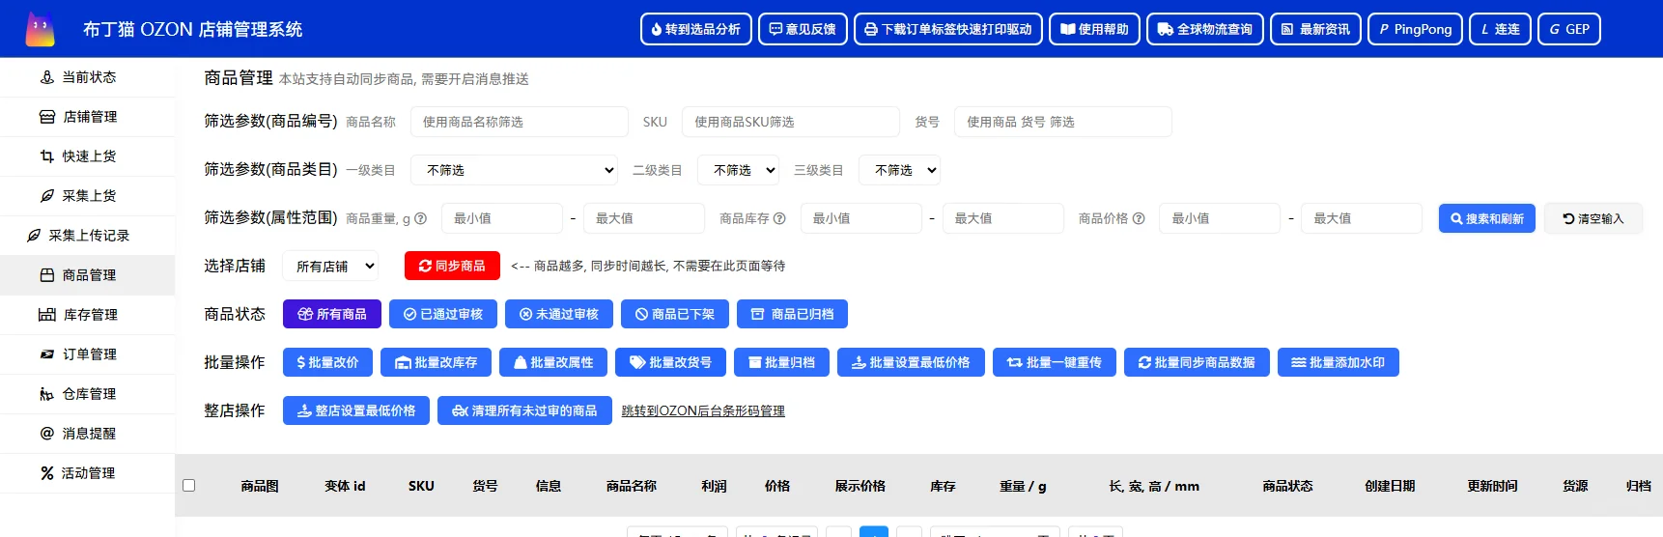Open 全球物流查询 logistics lookup
Image resolution: width=1663 pixels, height=537 pixels.
pyautogui.click(x=1205, y=29)
